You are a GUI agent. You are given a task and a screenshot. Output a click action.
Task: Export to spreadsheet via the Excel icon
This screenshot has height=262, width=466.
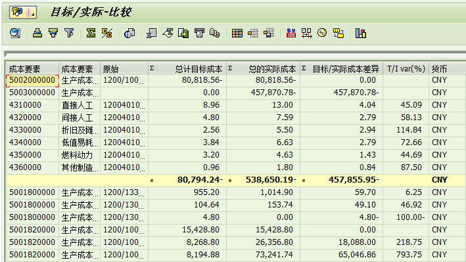coord(152,33)
